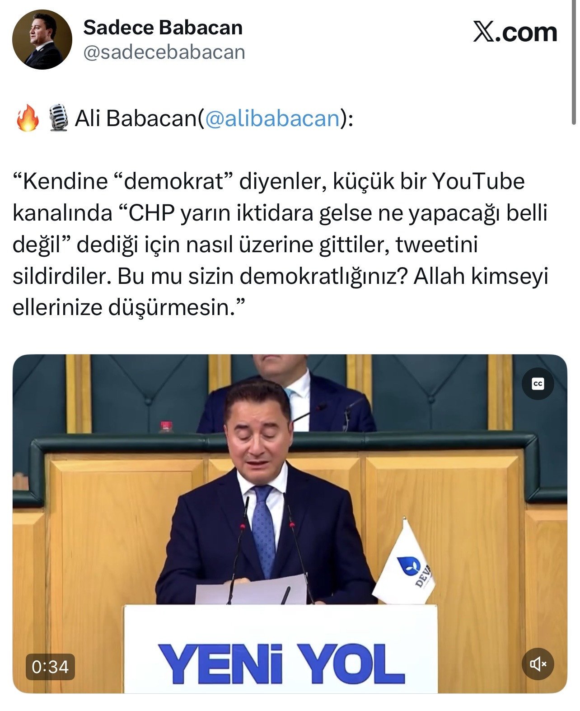Toggle closed captions with the CC button
Screen dimensions: 580x711
538,384
